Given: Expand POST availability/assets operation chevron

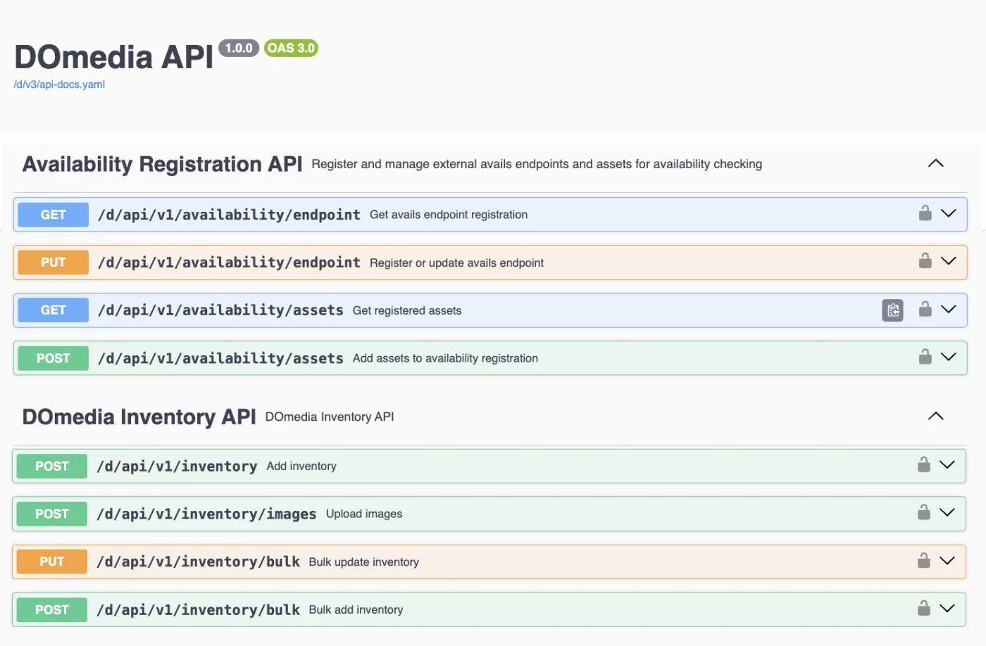Looking at the screenshot, I should (949, 357).
